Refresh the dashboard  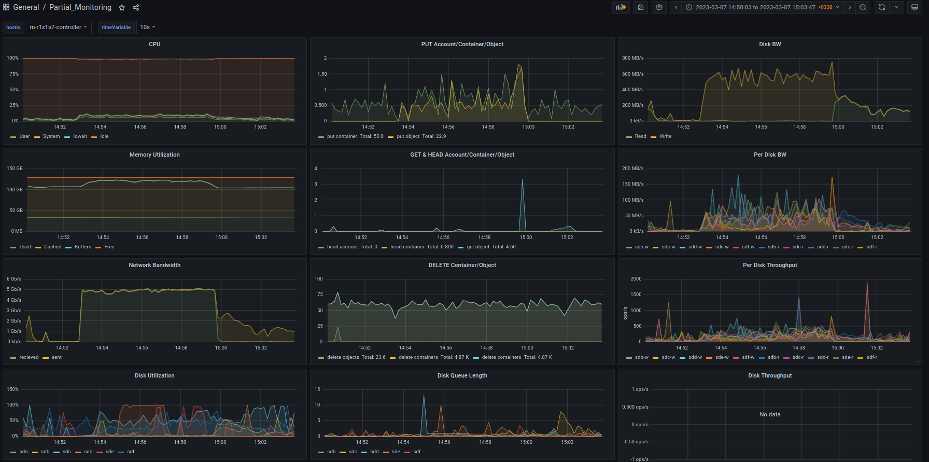coord(882,7)
